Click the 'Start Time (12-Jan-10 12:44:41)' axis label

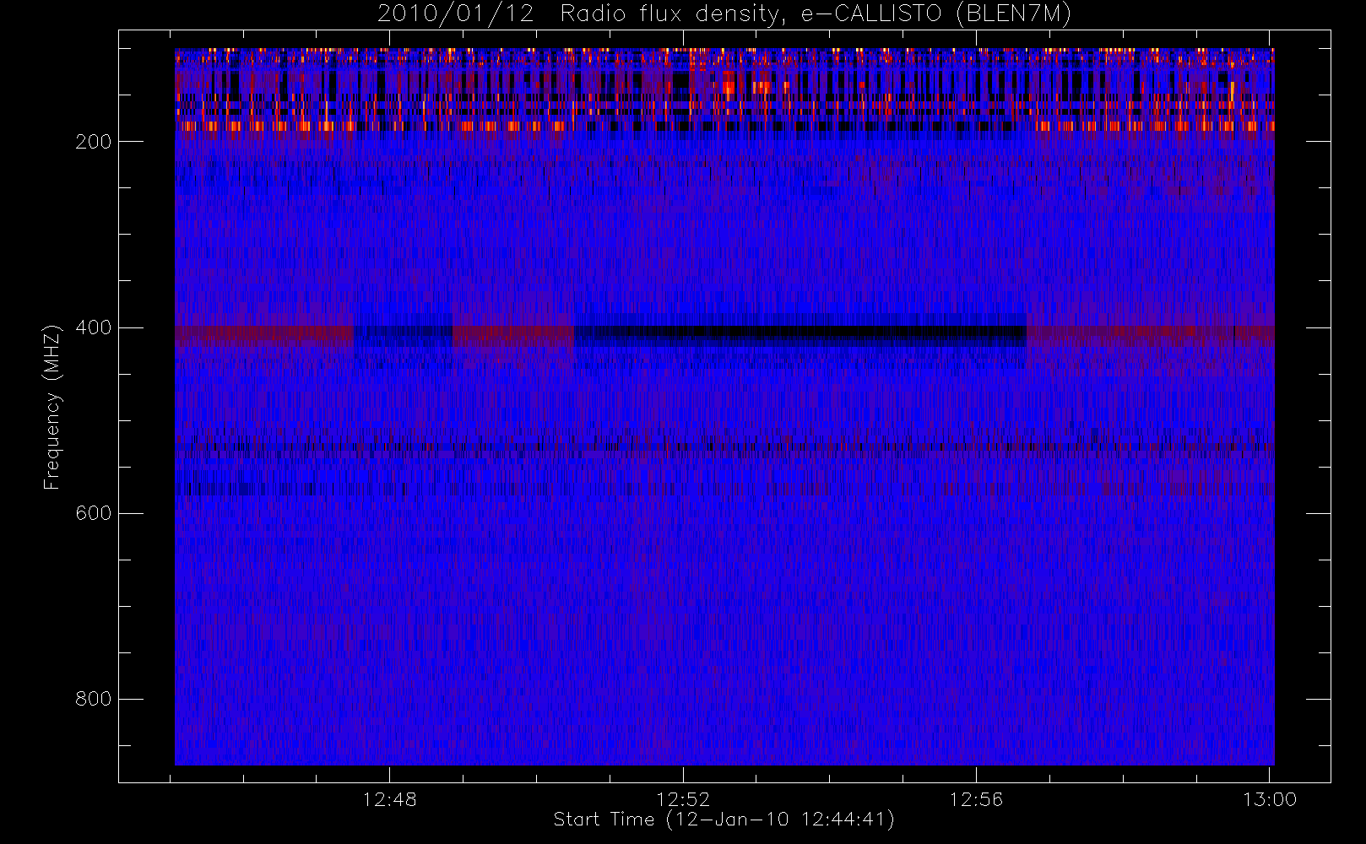click(724, 820)
